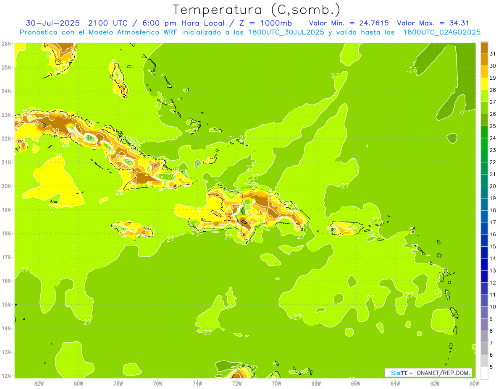The image size is (504, 389).
Task: Click the '26' contour label on the map
Action: 413,70
